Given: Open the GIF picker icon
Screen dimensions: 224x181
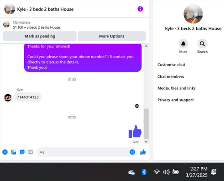Looking at the screenshot, I should pyautogui.click(x=30, y=152).
